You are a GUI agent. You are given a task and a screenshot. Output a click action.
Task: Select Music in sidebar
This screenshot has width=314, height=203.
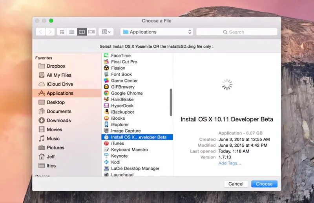pos(67,138)
